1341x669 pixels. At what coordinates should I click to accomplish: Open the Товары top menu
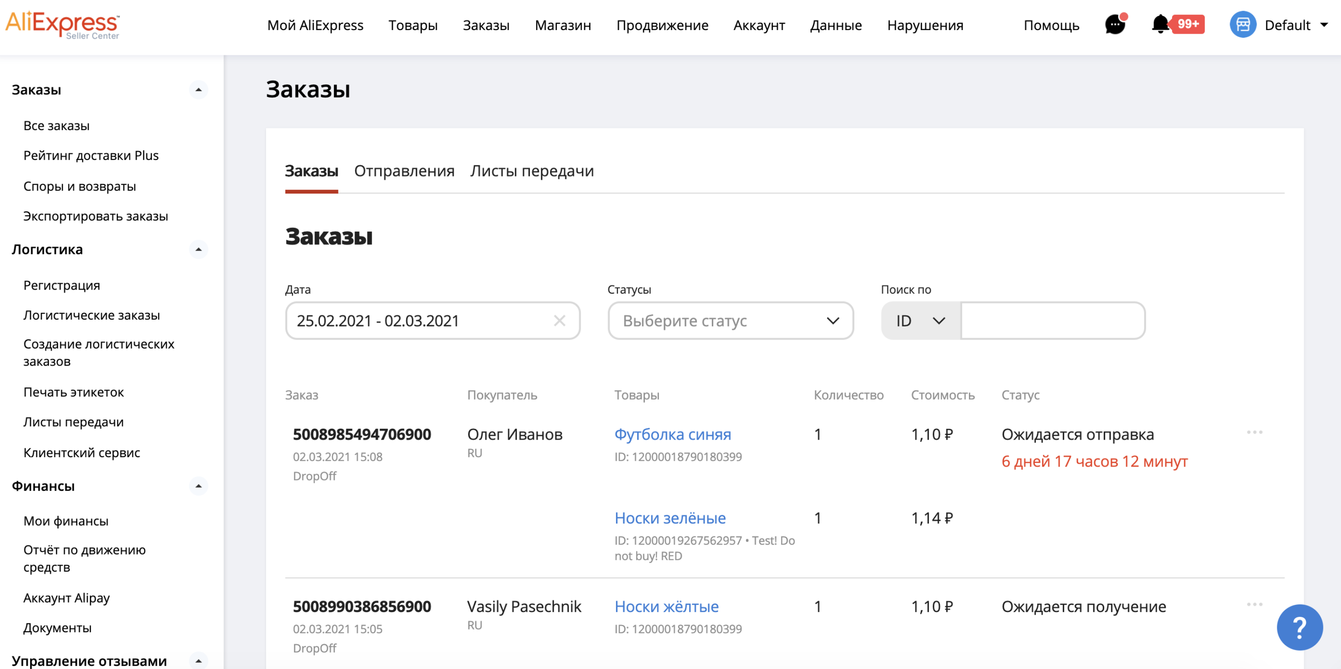(413, 25)
